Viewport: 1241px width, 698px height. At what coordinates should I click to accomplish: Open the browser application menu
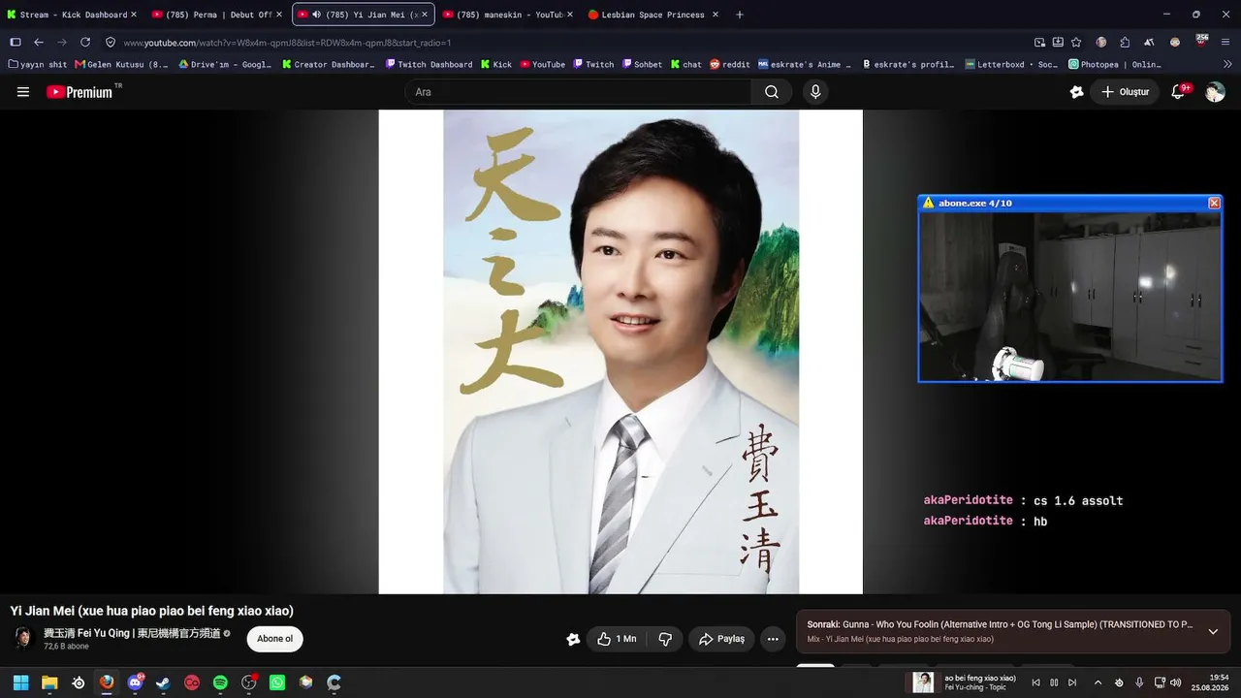(x=1226, y=43)
